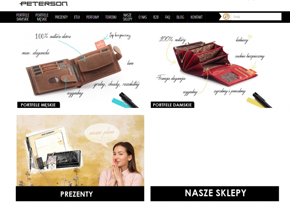This screenshot has height=205, width=290.
Task: Go to the FAQ page
Action: point(167,17)
